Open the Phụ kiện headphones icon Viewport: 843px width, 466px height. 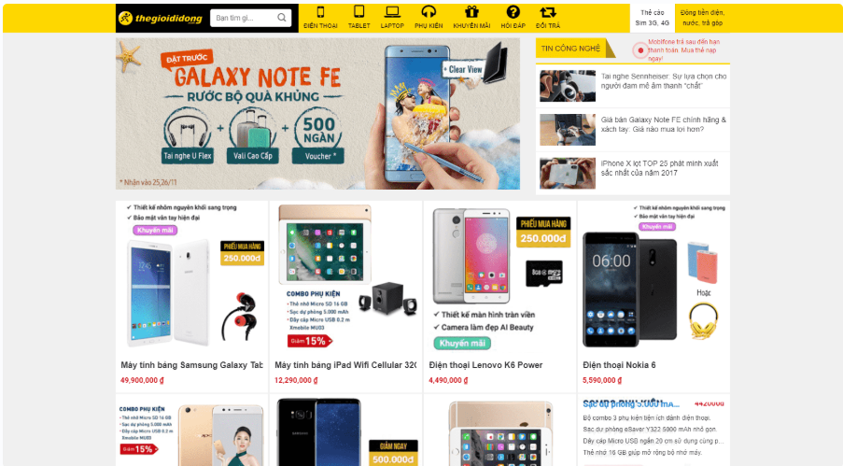click(x=429, y=12)
